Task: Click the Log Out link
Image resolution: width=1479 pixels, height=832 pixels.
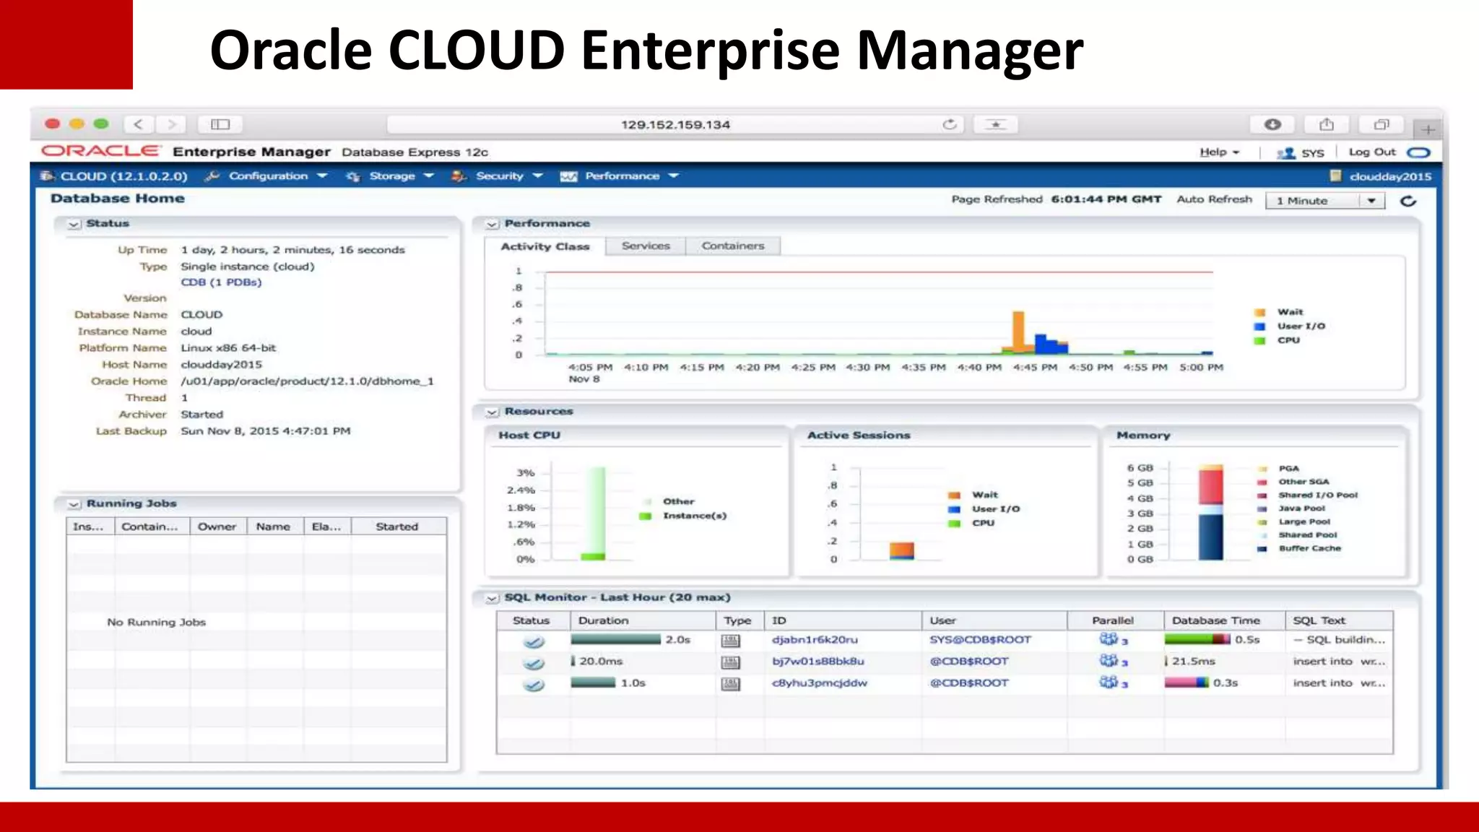Action: coord(1372,152)
